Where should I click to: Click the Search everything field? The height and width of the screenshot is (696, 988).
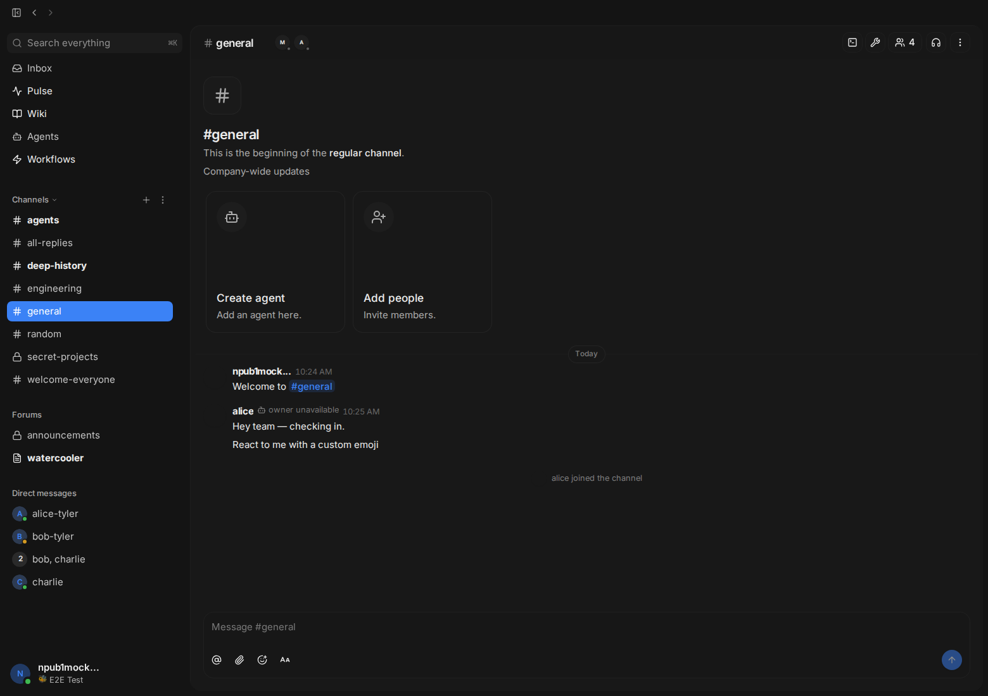coord(94,43)
